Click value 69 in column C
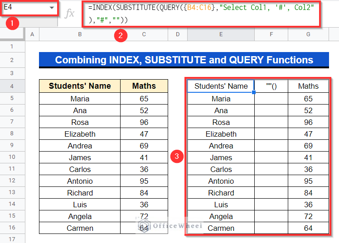The image size is (339, 243). 144,146
